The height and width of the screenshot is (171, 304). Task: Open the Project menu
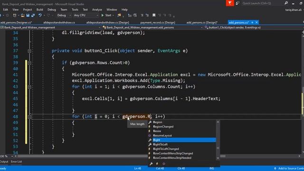[28, 9]
